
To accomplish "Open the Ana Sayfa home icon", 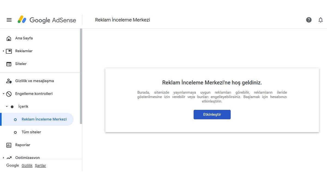I will [9, 38].
